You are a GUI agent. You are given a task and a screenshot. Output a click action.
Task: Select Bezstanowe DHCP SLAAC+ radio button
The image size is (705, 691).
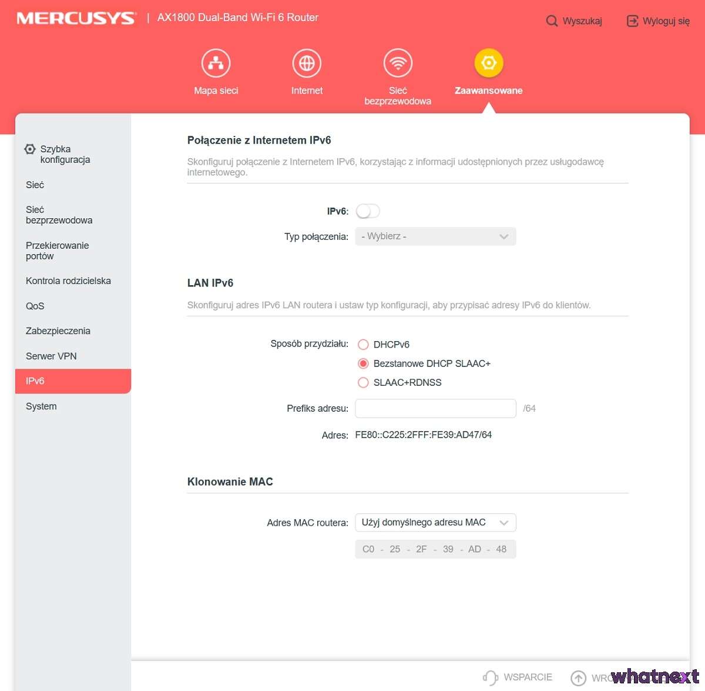(x=363, y=363)
